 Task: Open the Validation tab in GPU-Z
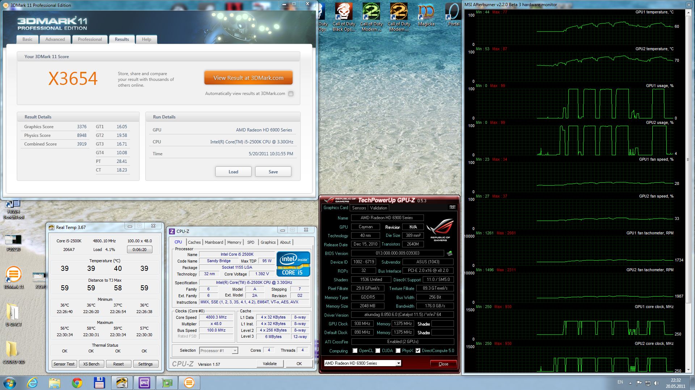(379, 208)
